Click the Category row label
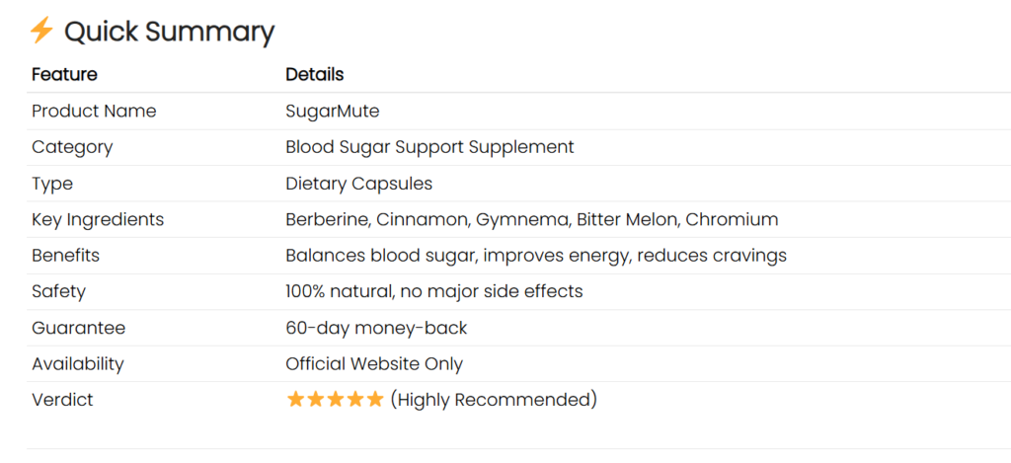 click(72, 147)
